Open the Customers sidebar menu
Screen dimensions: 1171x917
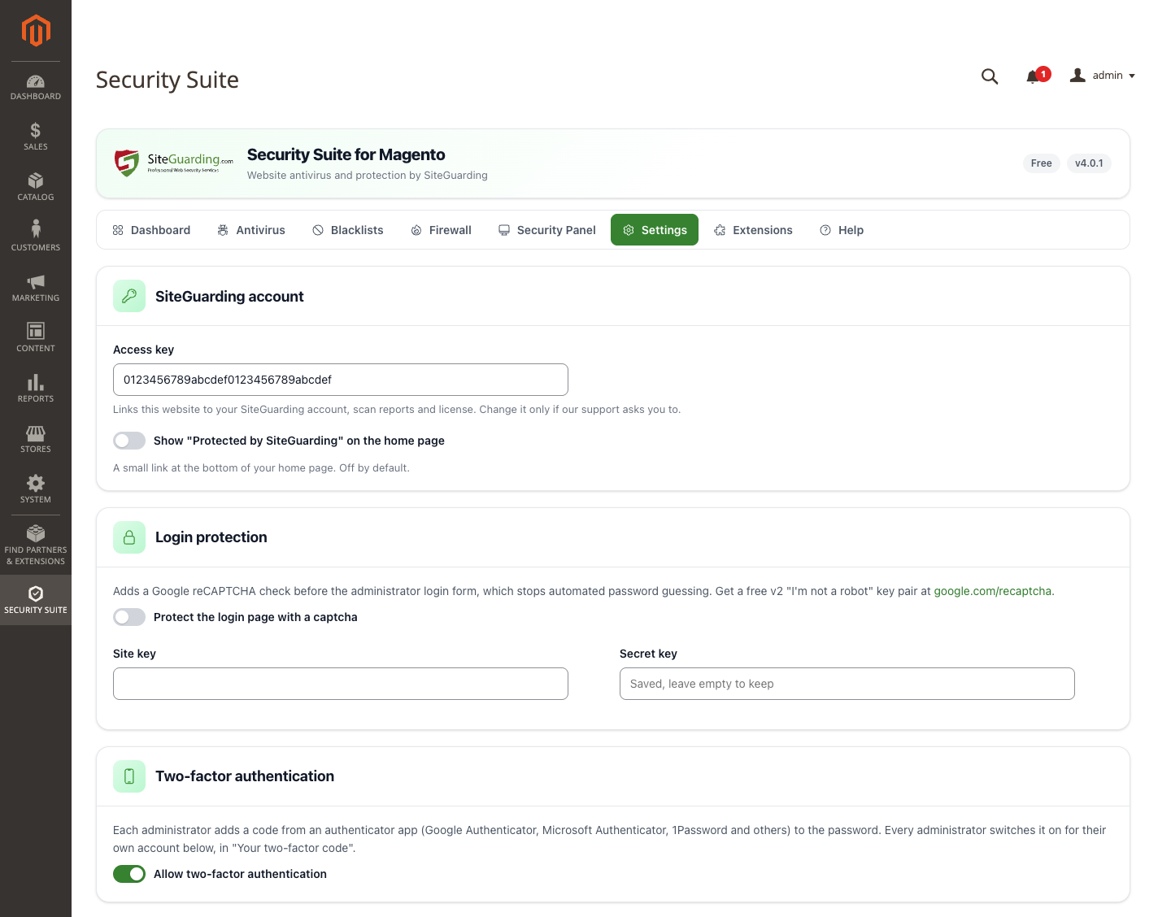[x=36, y=237]
